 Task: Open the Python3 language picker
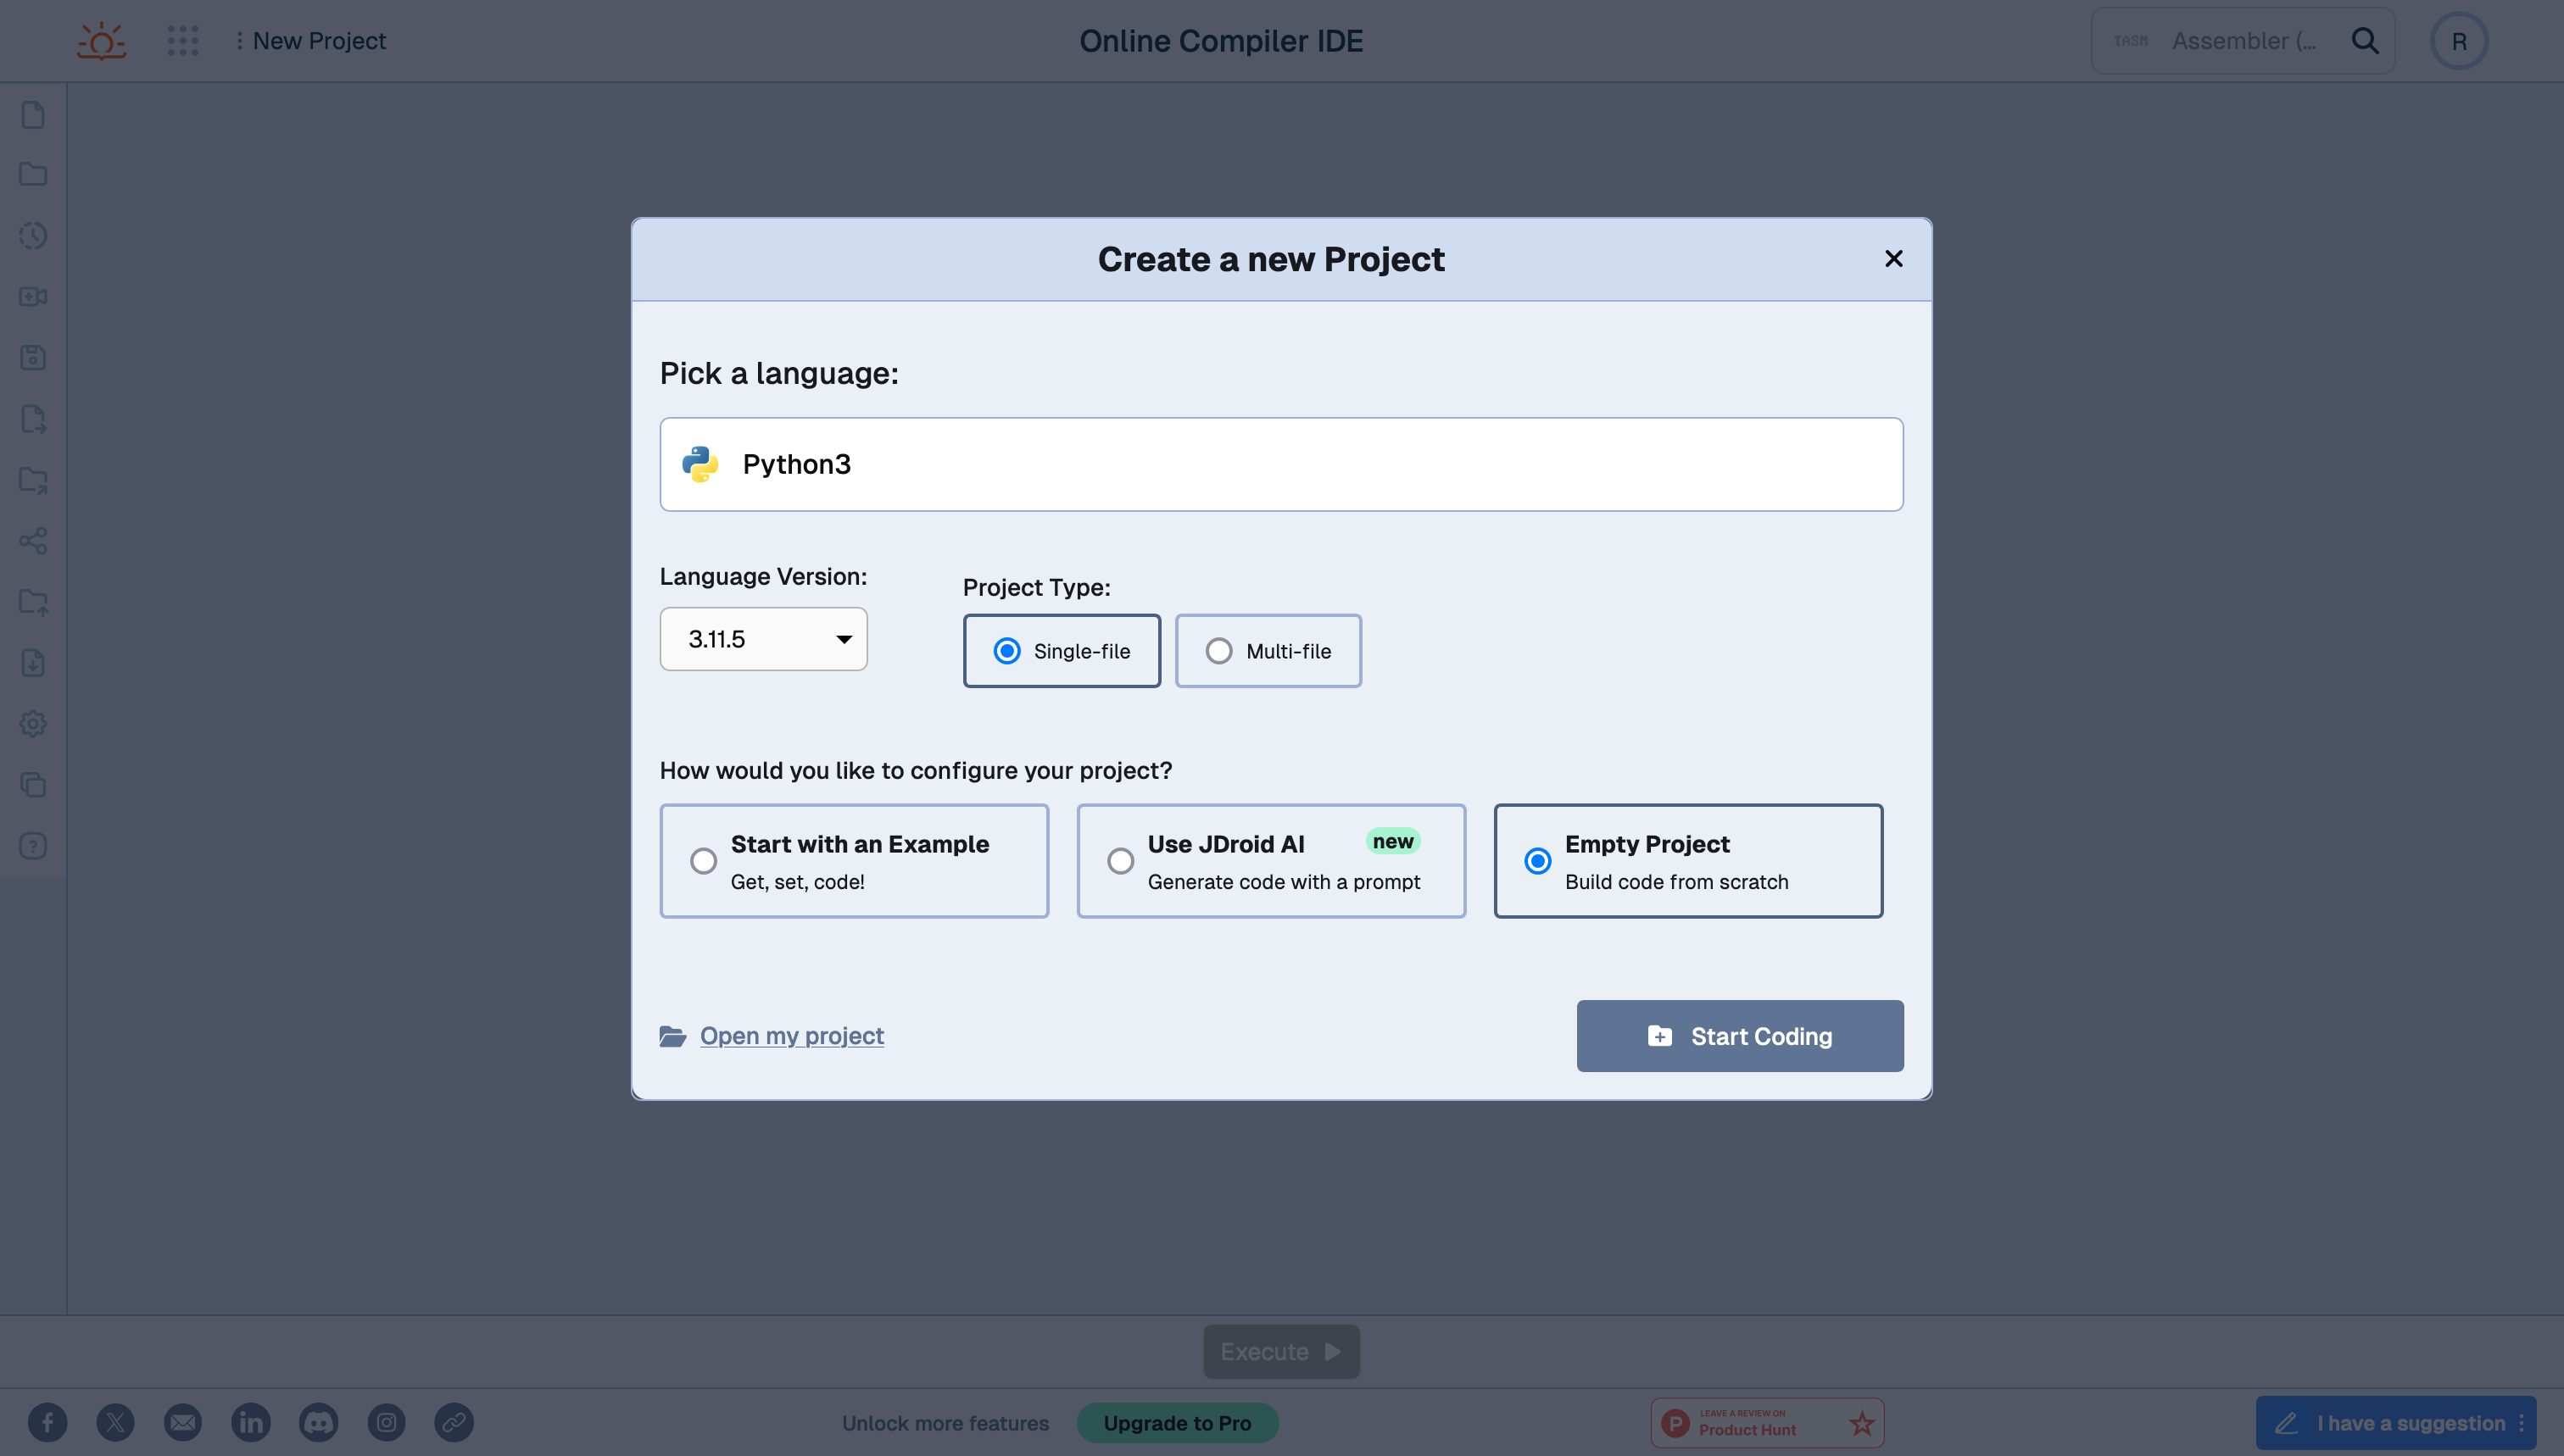tap(1281, 465)
